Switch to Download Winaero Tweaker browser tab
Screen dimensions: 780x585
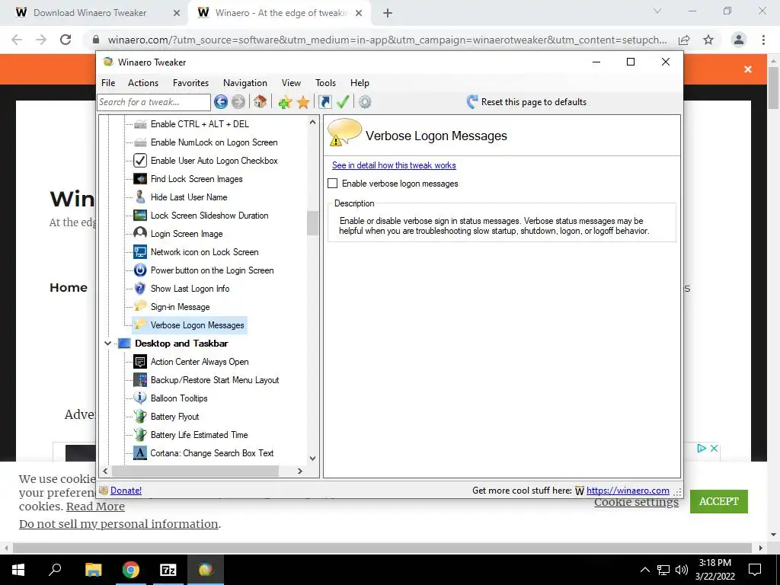click(x=90, y=13)
